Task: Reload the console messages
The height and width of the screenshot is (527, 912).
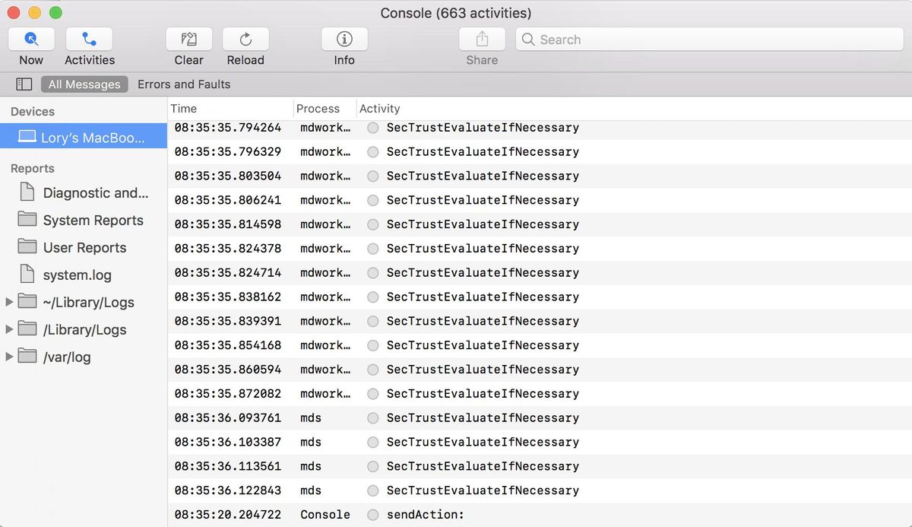Action: [x=245, y=39]
